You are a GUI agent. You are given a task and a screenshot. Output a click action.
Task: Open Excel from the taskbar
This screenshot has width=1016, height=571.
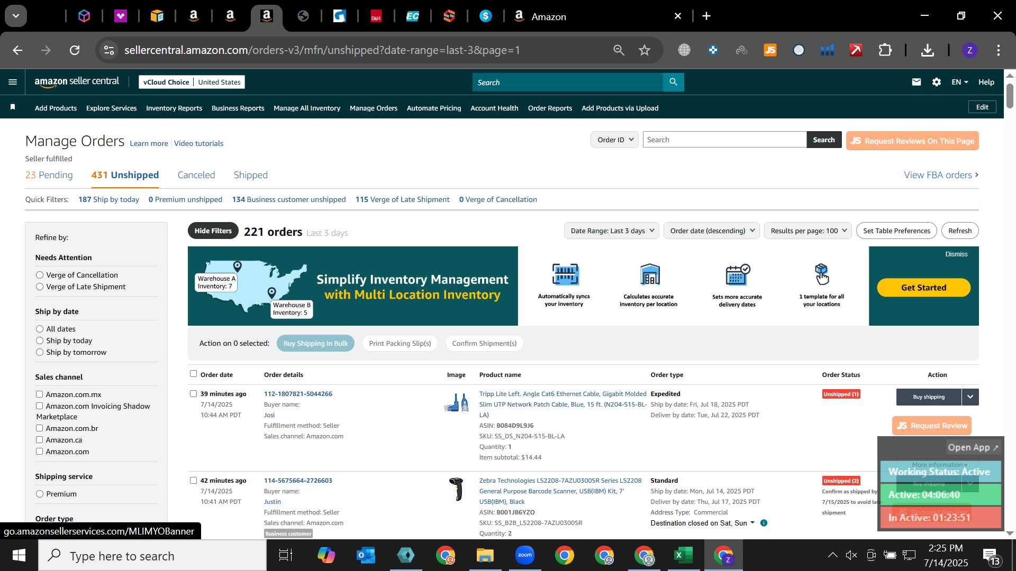(x=683, y=556)
